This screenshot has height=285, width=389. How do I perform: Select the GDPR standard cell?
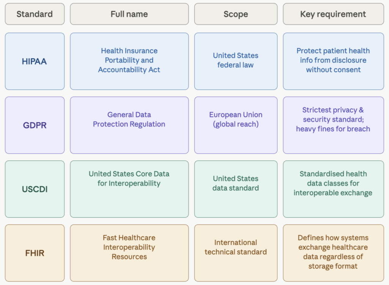click(x=35, y=125)
